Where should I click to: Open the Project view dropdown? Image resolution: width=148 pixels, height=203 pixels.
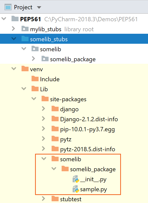pos(39,7)
